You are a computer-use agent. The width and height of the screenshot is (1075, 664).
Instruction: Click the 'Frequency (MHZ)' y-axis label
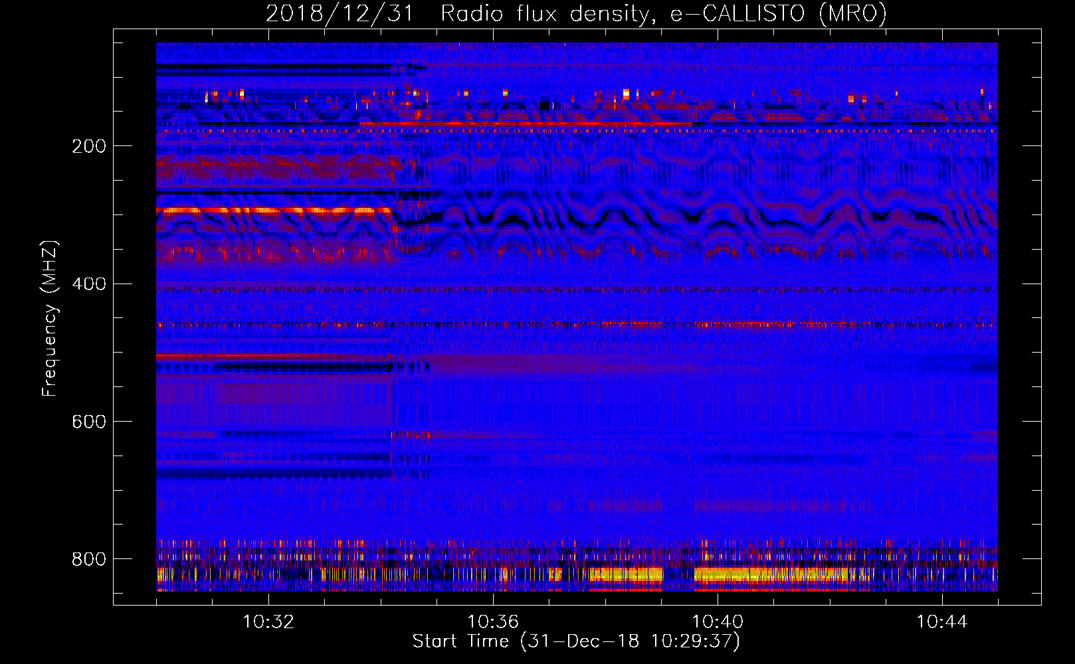50,318
